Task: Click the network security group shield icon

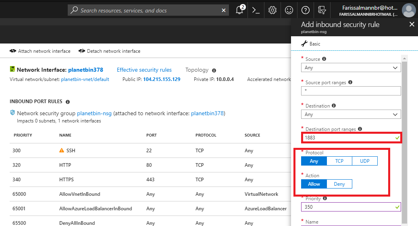Action: (12, 112)
